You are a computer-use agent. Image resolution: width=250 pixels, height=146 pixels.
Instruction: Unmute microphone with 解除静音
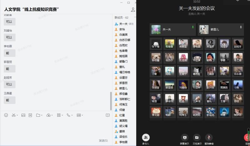[209, 138]
